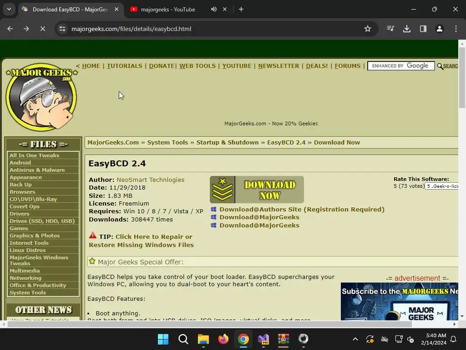This screenshot has height=350, width=466.
Task: Mute the YouTube tab audio icon
Action: click(x=214, y=9)
